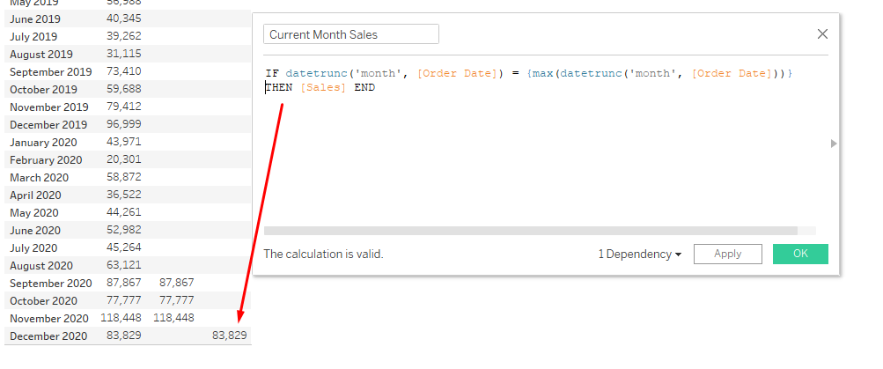Click the Apply button
This screenshot has height=369, width=883.
click(727, 254)
